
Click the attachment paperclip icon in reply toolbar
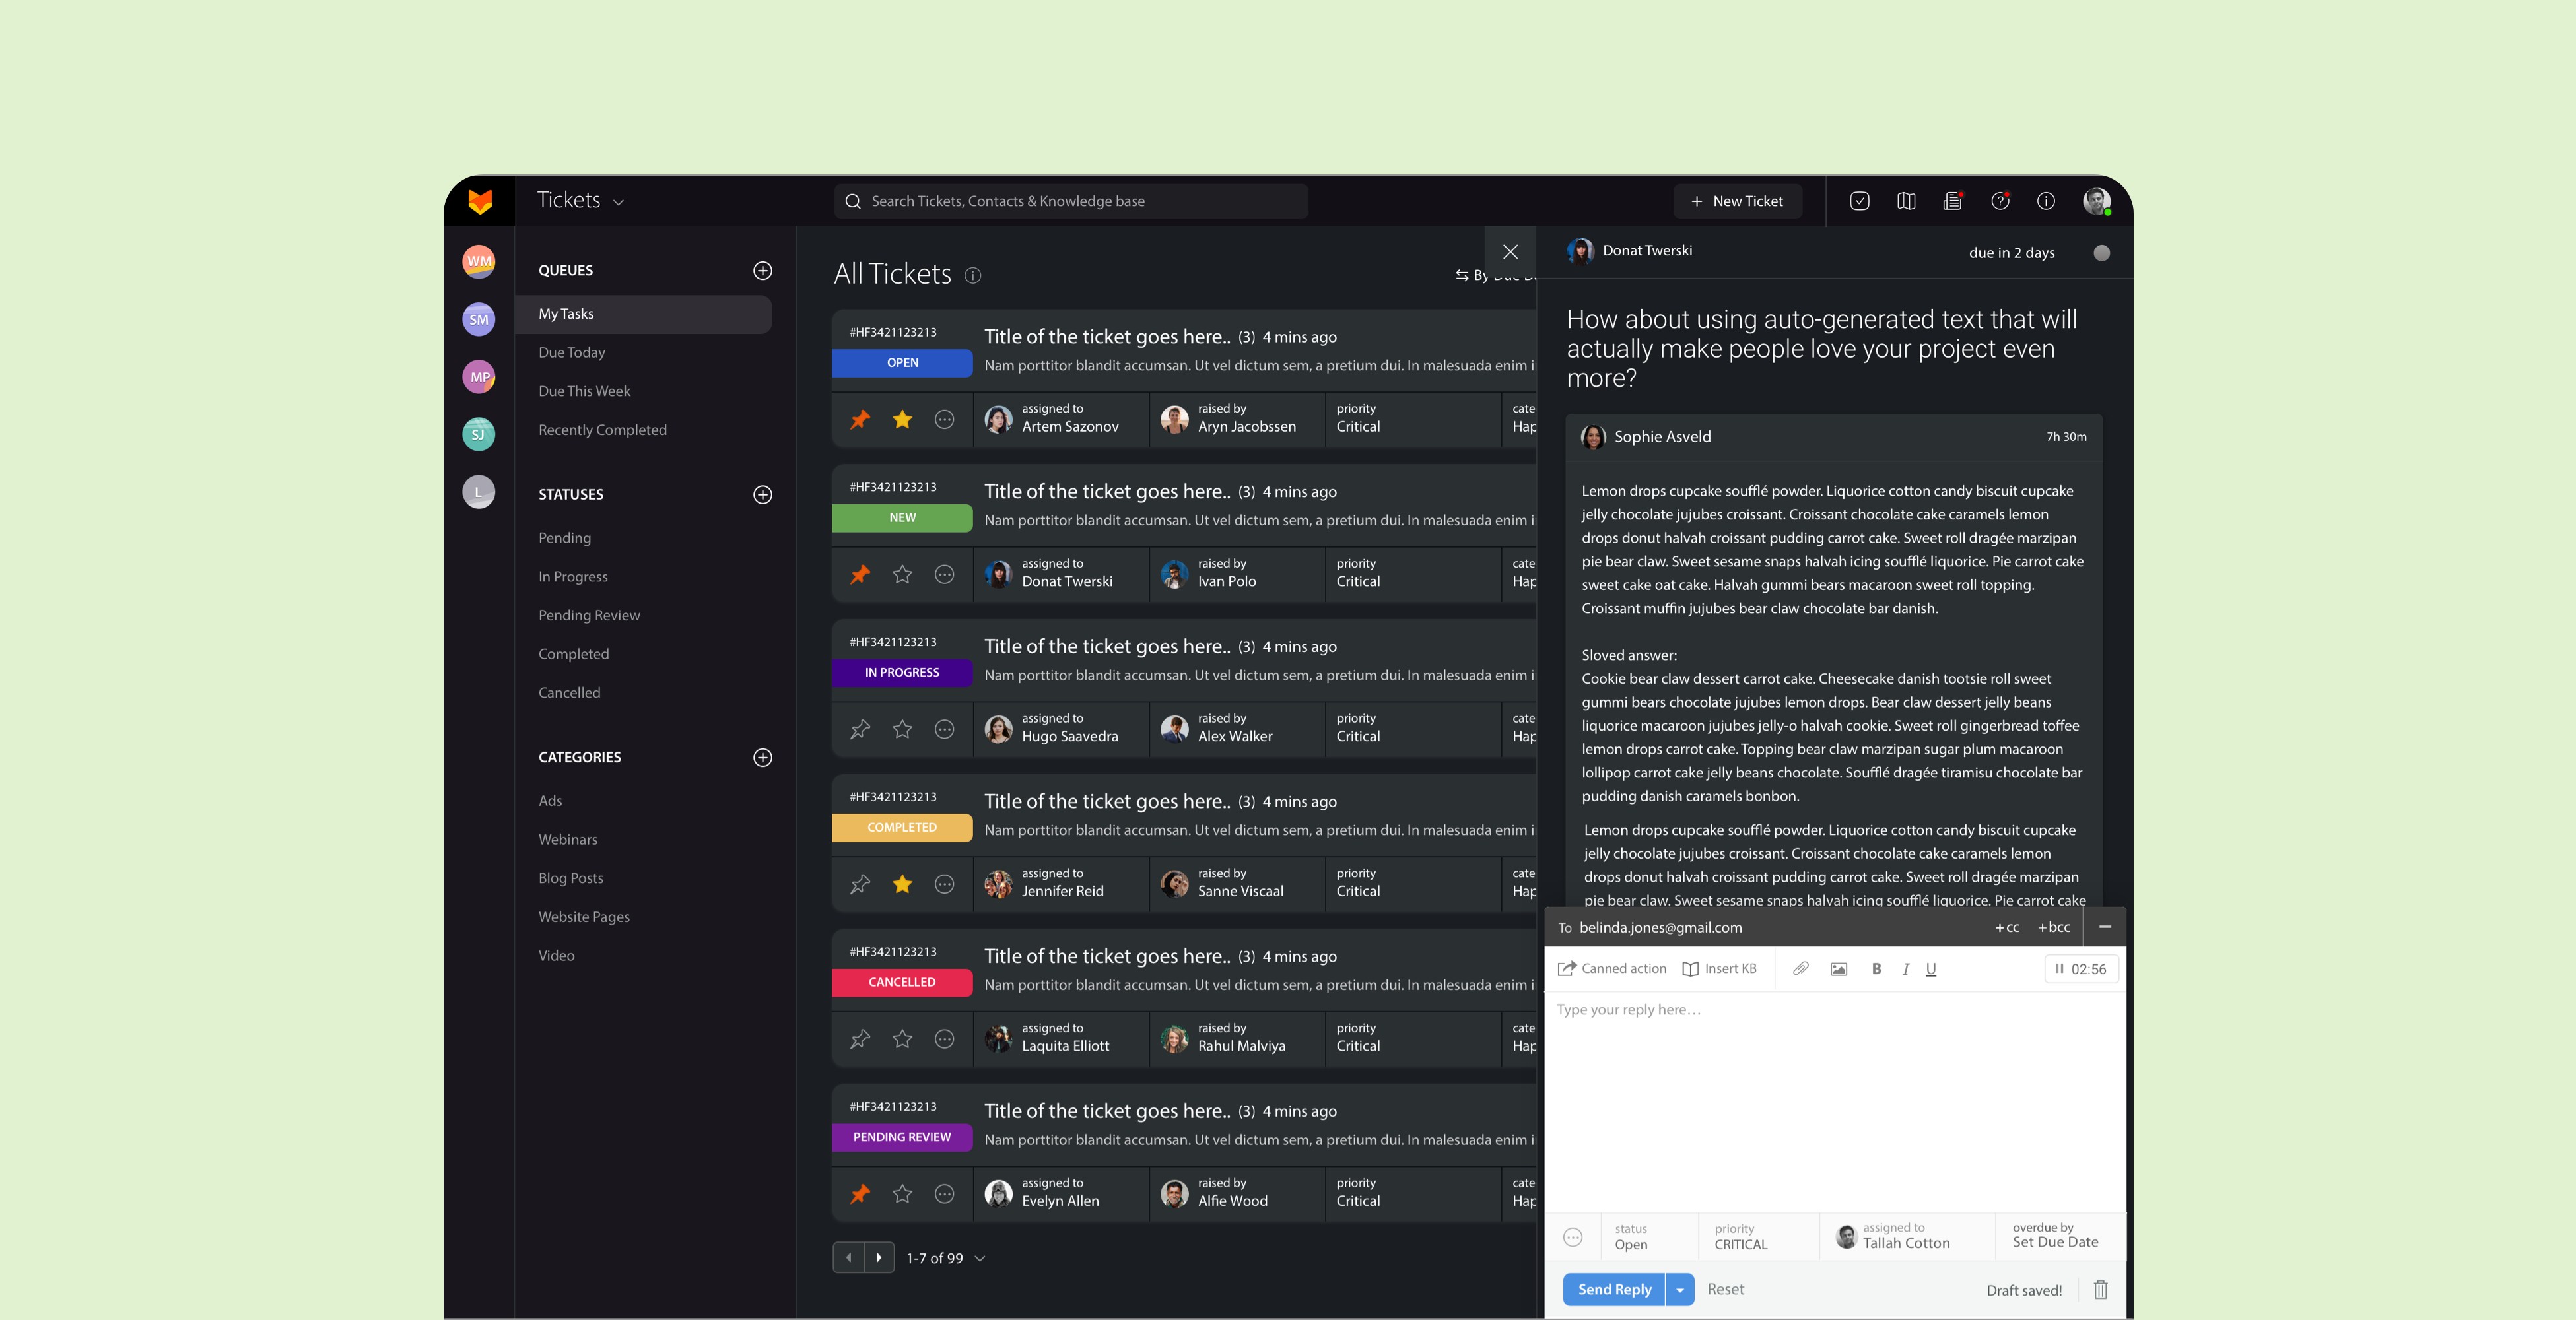(x=1800, y=968)
